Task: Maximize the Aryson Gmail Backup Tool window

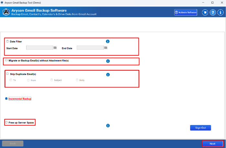Action: 212,3
